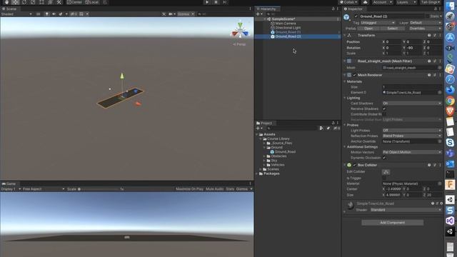Open the scene Gizmos dropdown
Image resolution: width=457 pixels, height=257 pixels.
click(186, 14)
